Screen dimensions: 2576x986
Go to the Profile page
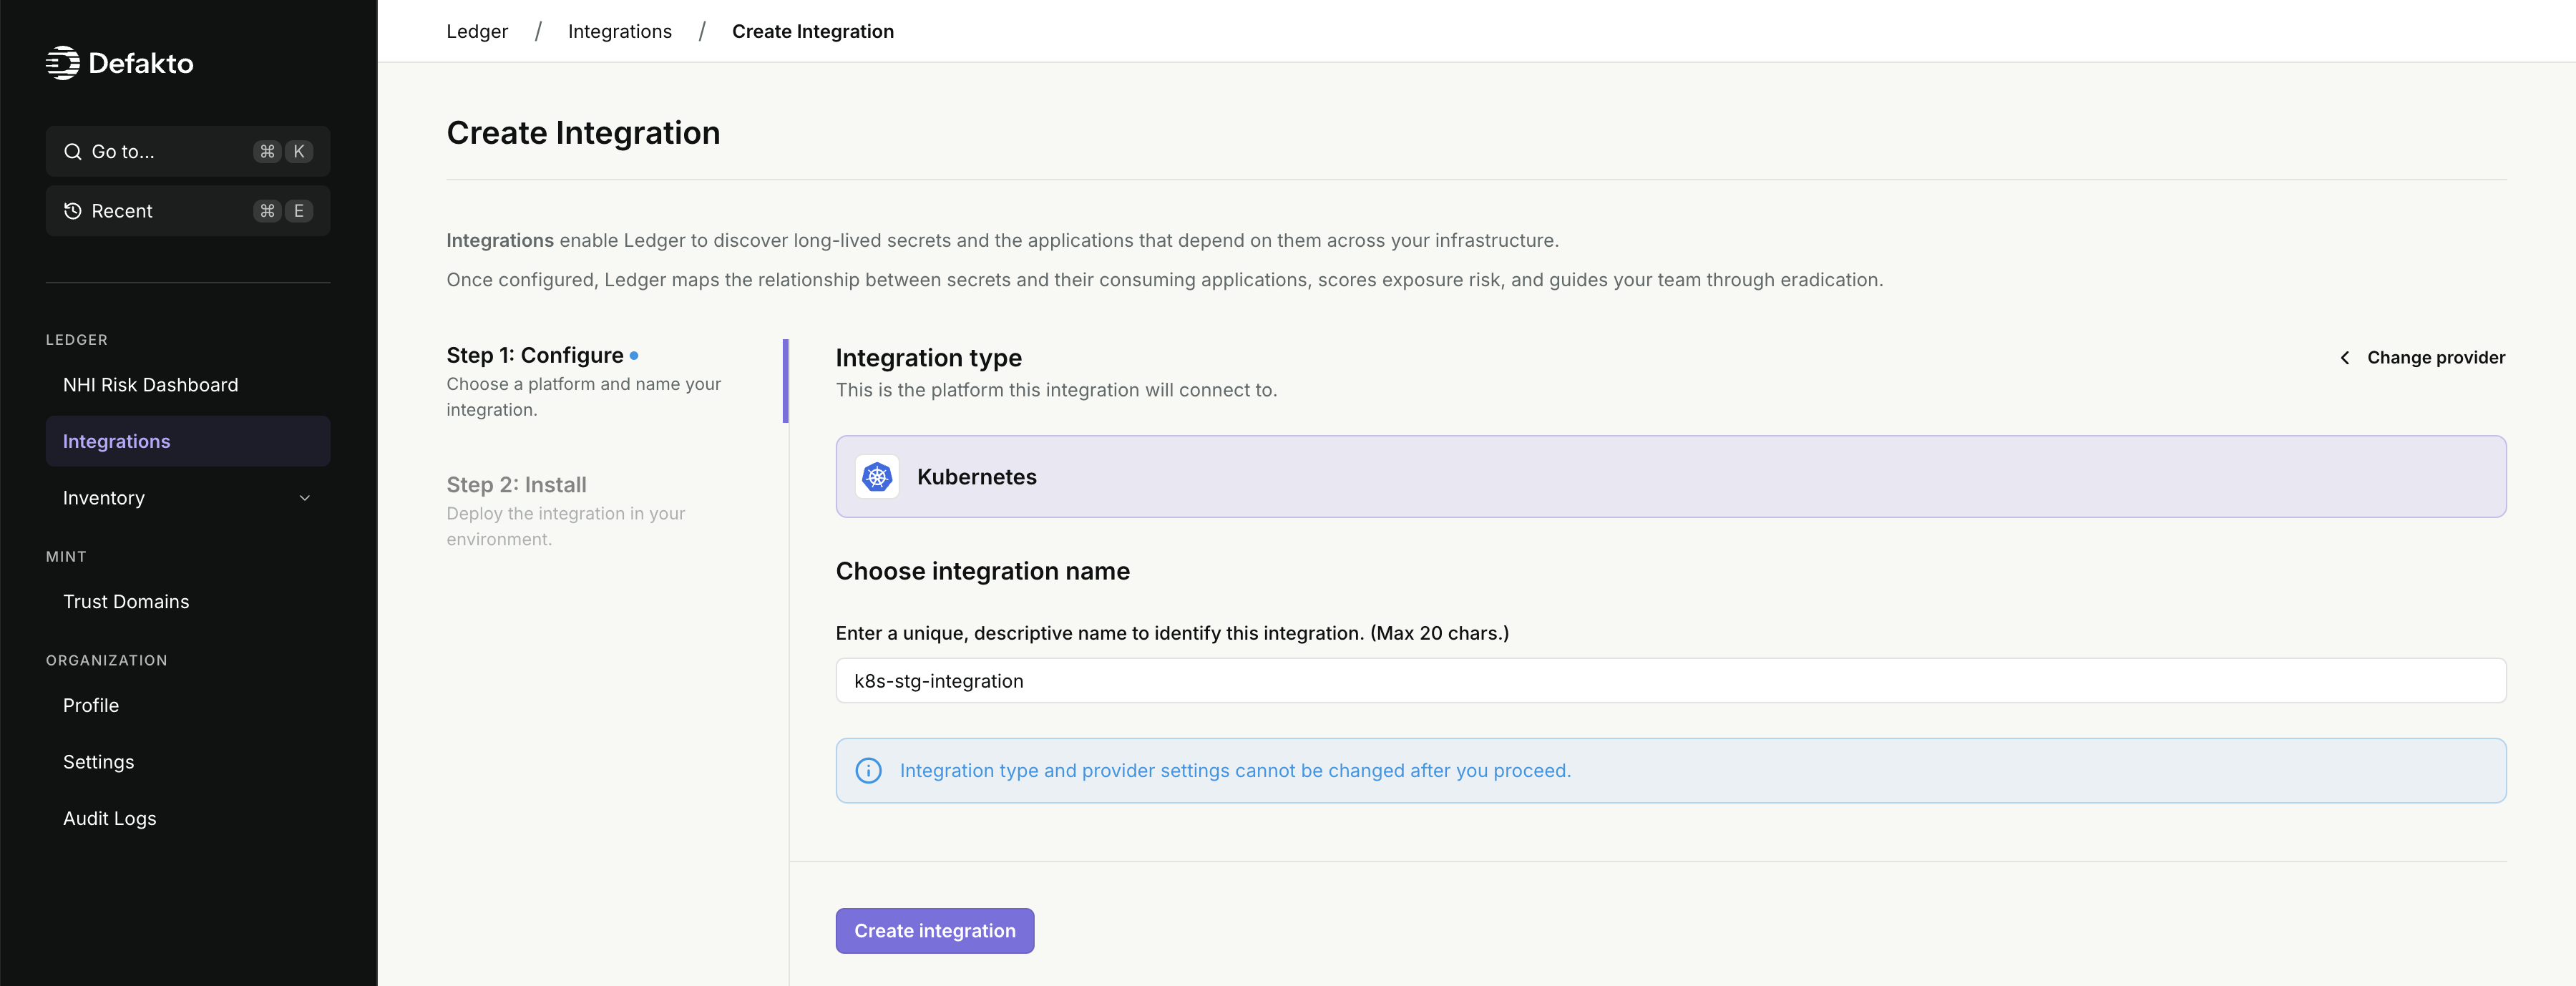tap(188, 705)
